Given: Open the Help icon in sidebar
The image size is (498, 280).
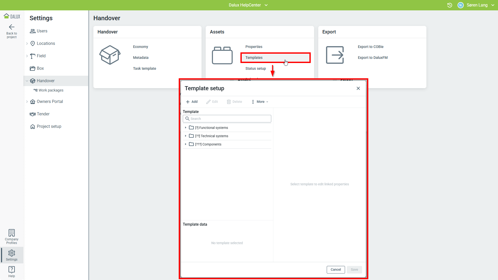Looking at the screenshot, I should 12,270.
